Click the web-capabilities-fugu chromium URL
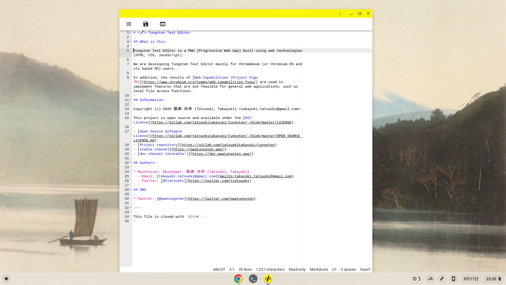This screenshot has width=506, height=285. [200, 82]
